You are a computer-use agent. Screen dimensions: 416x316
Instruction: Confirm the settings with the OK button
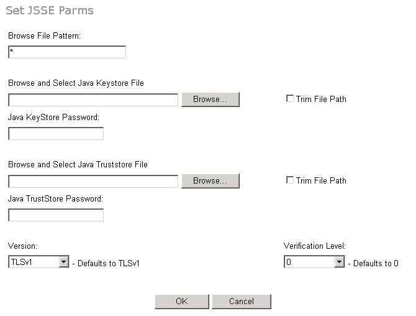(x=181, y=301)
